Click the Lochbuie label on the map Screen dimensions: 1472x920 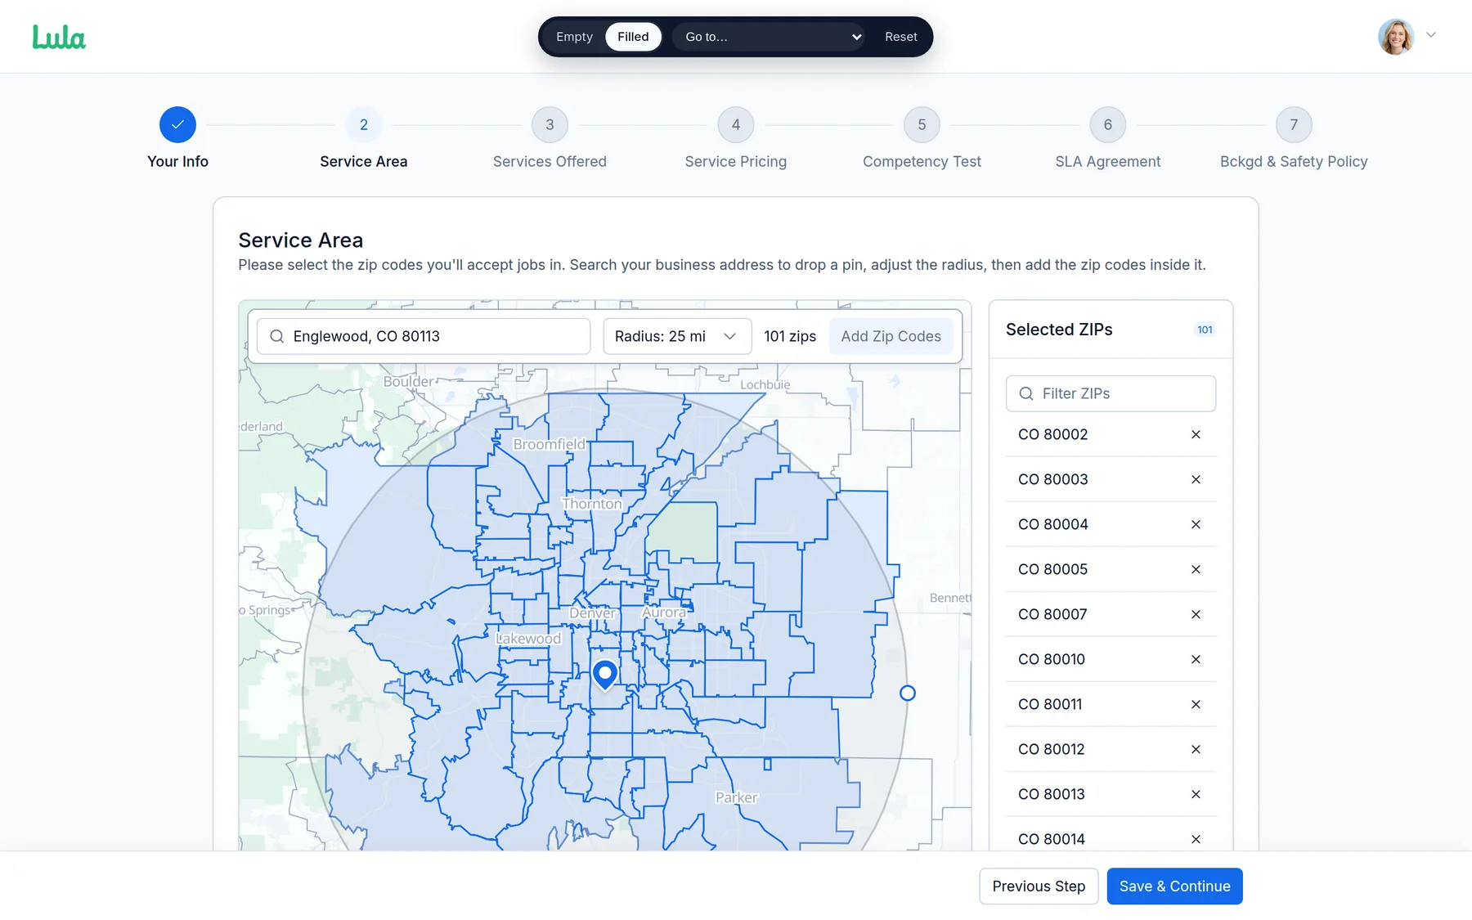[x=765, y=384]
